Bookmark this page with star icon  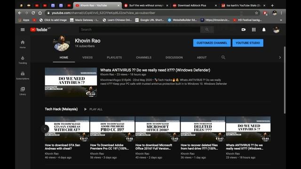coord(256,13)
